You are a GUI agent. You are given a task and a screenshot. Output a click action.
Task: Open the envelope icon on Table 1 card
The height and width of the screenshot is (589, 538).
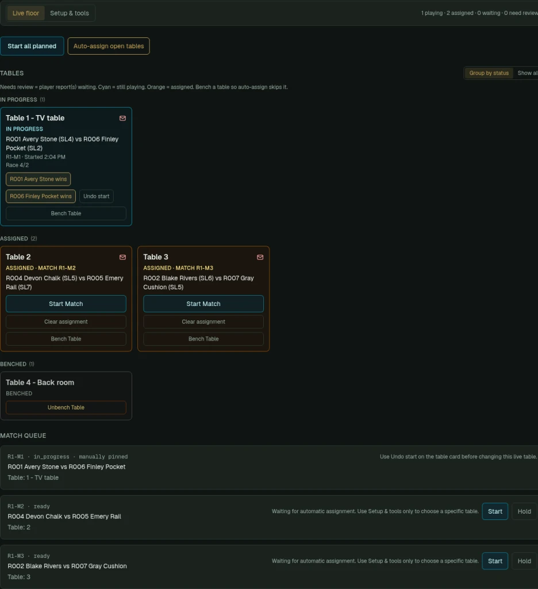[x=122, y=118]
